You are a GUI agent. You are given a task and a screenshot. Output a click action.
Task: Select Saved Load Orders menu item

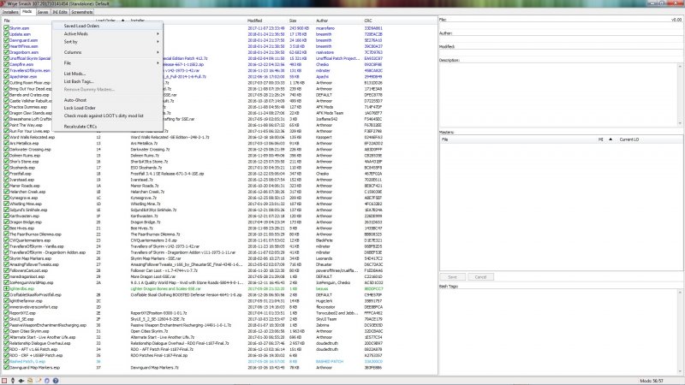click(108, 26)
